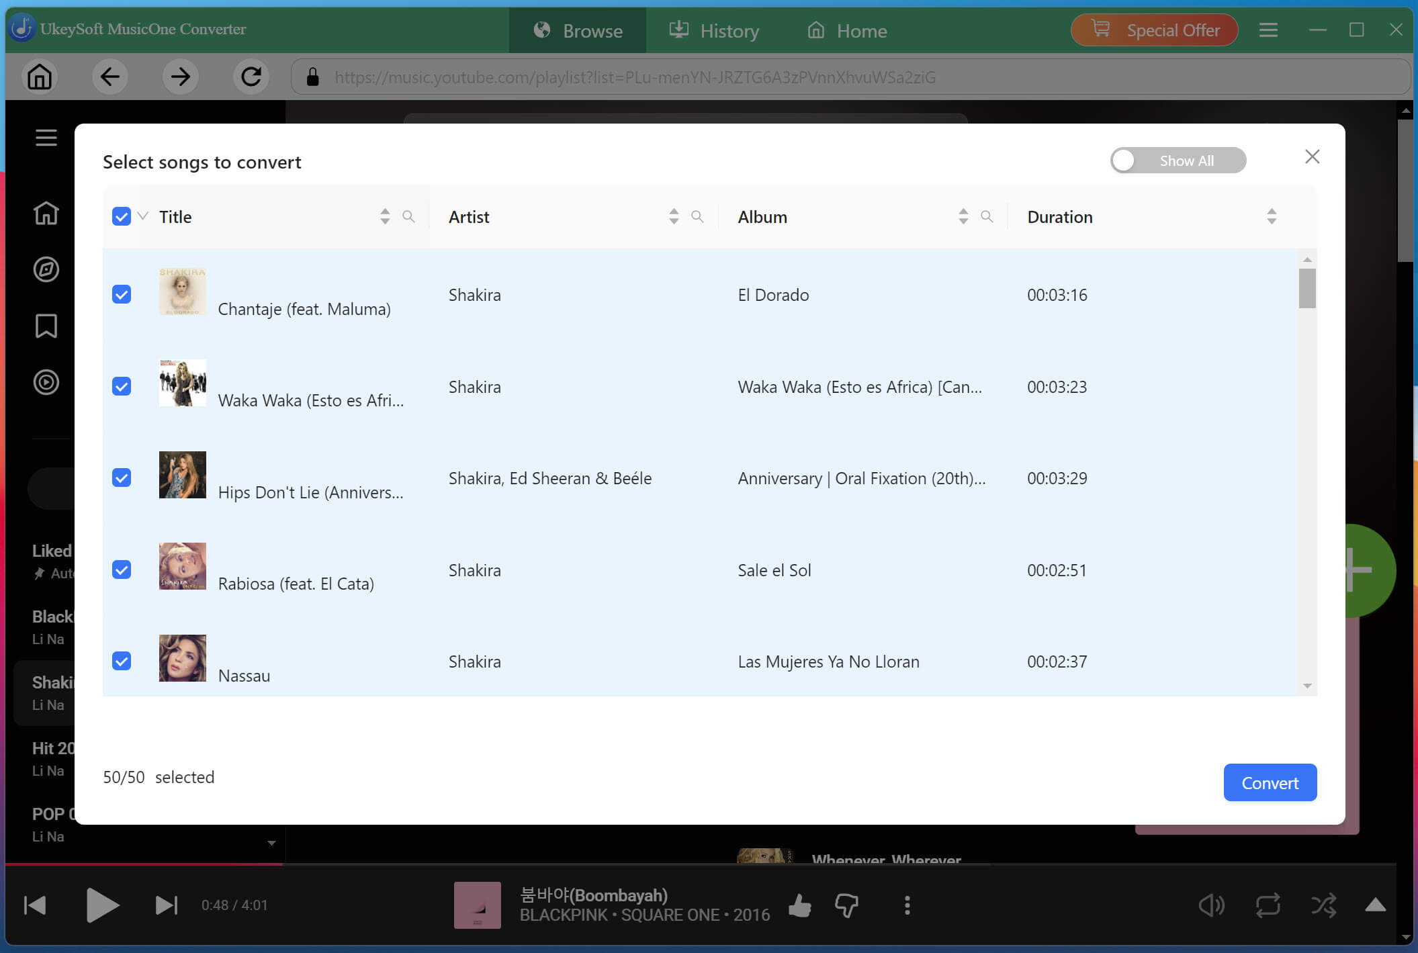Uncheck the Hips Don't Lie song
The width and height of the screenshot is (1418, 953).
pos(122,478)
